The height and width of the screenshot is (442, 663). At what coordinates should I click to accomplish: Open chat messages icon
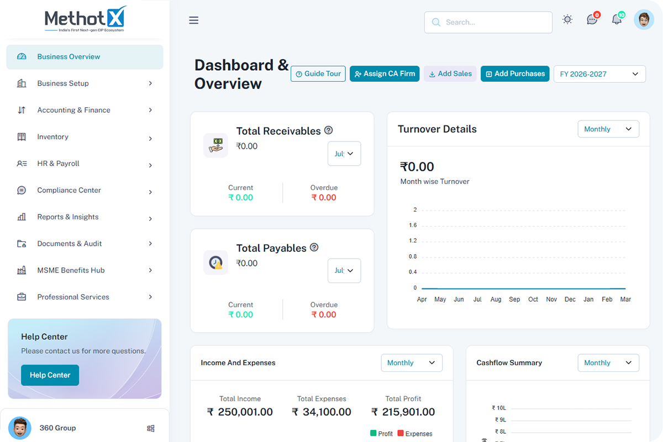pos(592,19)
